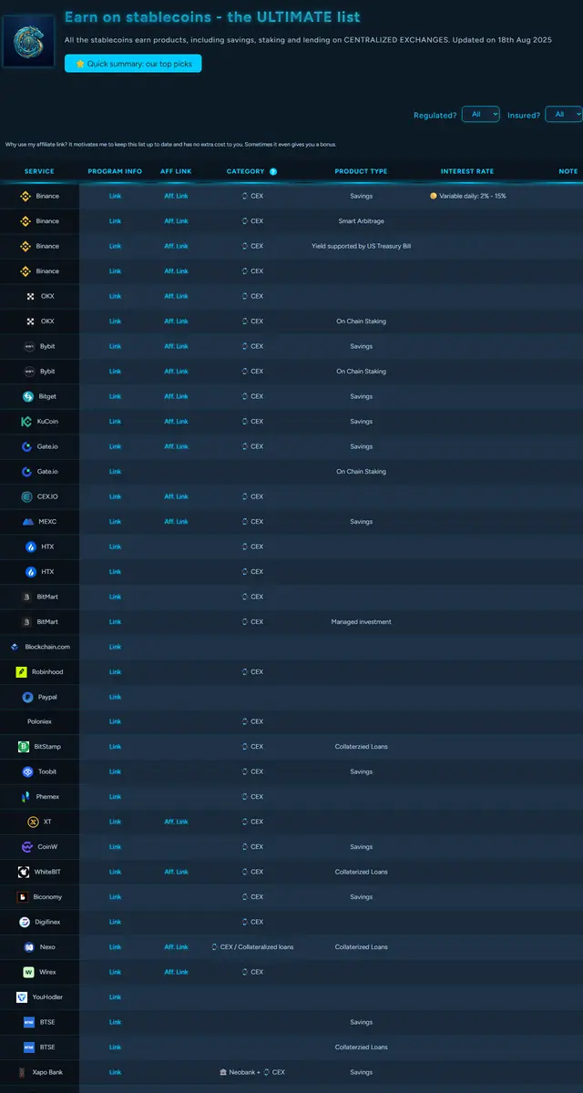
Task: Click the Blockchain.com logo
Action: pos(15,647)
